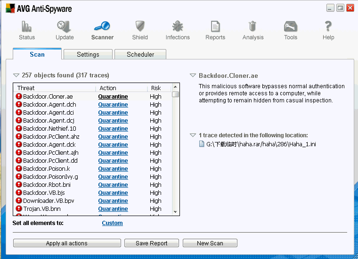This screenshot has height=259, width=358.
Task: Click red threat icon for Backdoor.Cloner.ae
Action: [x=19, y=96]
